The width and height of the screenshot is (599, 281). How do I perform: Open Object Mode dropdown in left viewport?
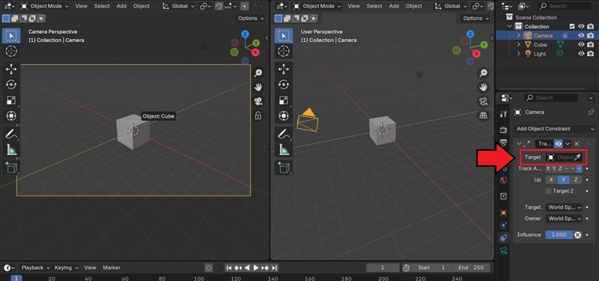point(45,6)
